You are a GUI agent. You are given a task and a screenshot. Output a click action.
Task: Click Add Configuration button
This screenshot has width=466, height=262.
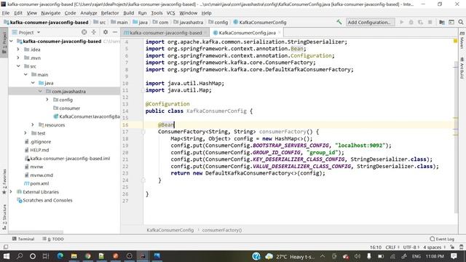pos(370,23)
